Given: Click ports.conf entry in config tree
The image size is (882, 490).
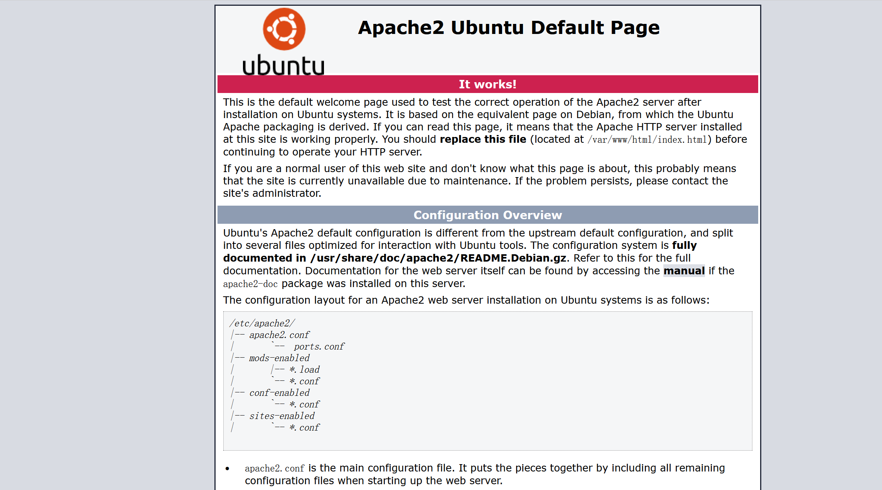Looking at the screenshot, I should tap(319, 346).
